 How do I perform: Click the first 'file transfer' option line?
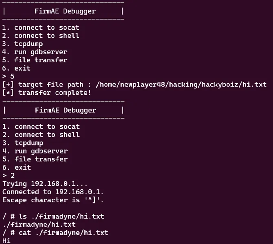tap(35, 60)
